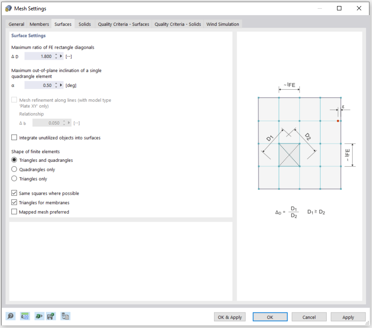The width and height of the screenshot is (372, 328).
Task: Disable Same squares where possible
Action: point(14,193)
